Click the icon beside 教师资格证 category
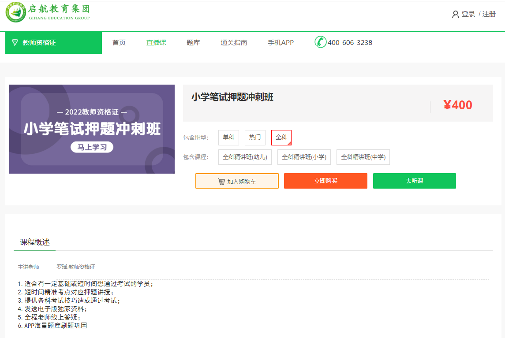Screen dimensions: 505x338 point(15,43)
